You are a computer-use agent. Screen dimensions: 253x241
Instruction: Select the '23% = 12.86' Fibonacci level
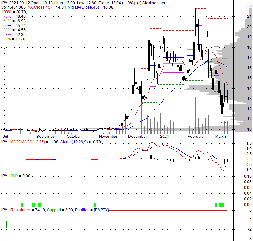15,34
